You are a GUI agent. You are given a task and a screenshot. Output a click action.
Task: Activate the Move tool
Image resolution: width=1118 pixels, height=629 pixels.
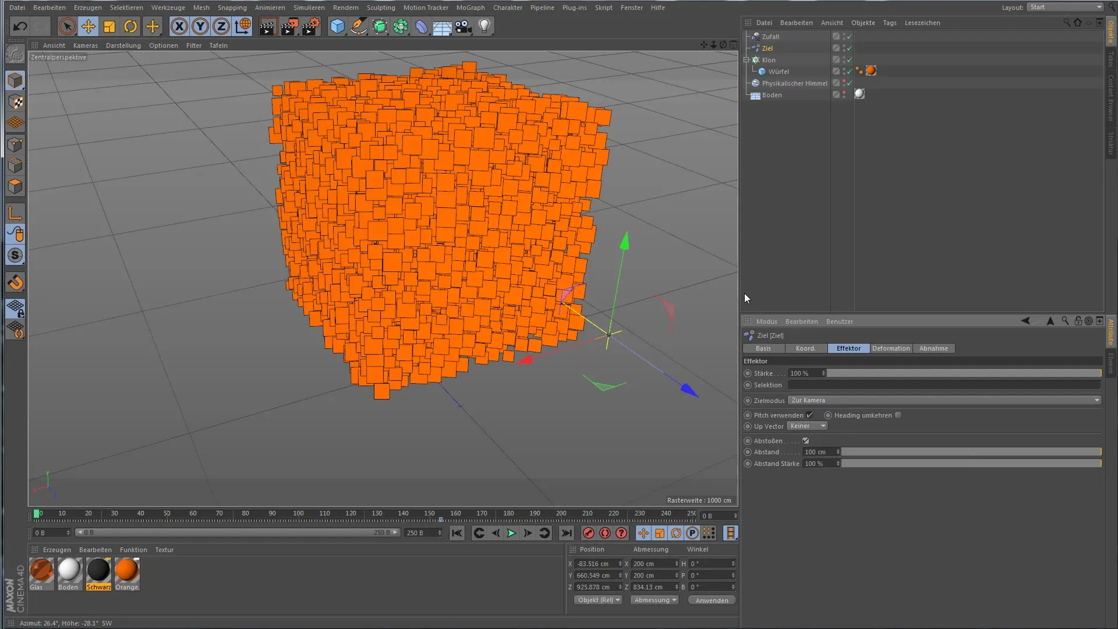[89, 26]
